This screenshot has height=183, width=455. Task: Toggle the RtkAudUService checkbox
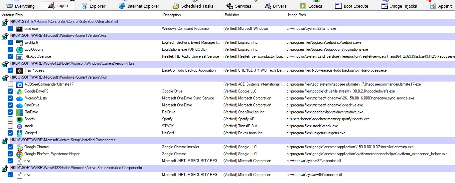click(10, 56)
